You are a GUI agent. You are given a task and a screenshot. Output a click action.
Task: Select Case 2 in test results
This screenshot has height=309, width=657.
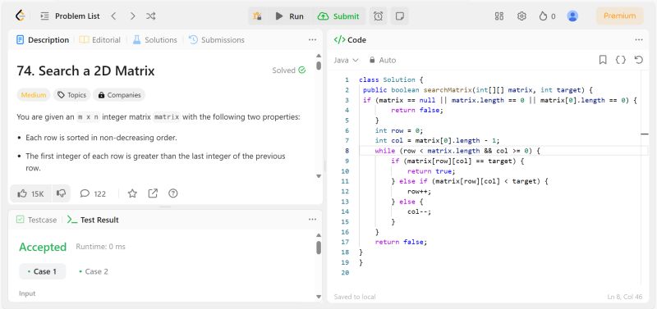click(93, 272)
